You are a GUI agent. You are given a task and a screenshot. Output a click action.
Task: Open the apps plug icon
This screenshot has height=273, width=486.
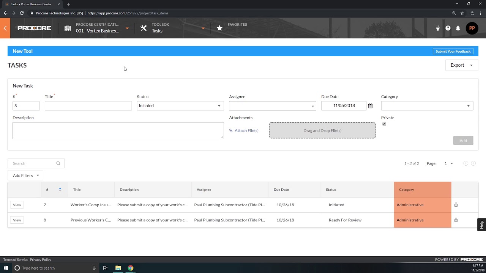pos(438,28)
